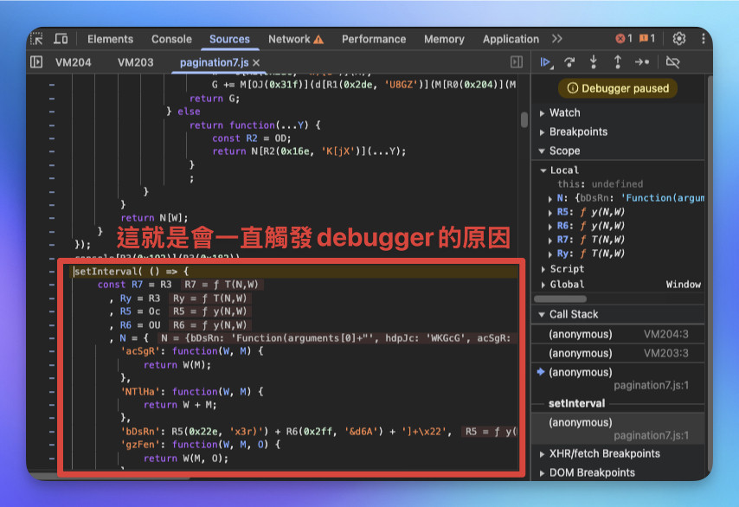Step over next function call
739x507 pixels.
569,62
